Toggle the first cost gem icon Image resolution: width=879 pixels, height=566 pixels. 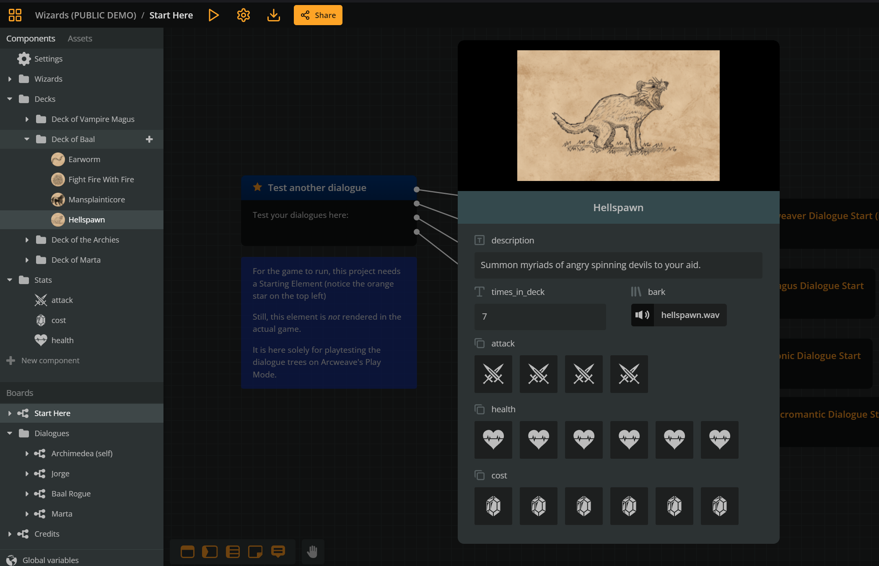pyautogui.click(x=493, y=506)
